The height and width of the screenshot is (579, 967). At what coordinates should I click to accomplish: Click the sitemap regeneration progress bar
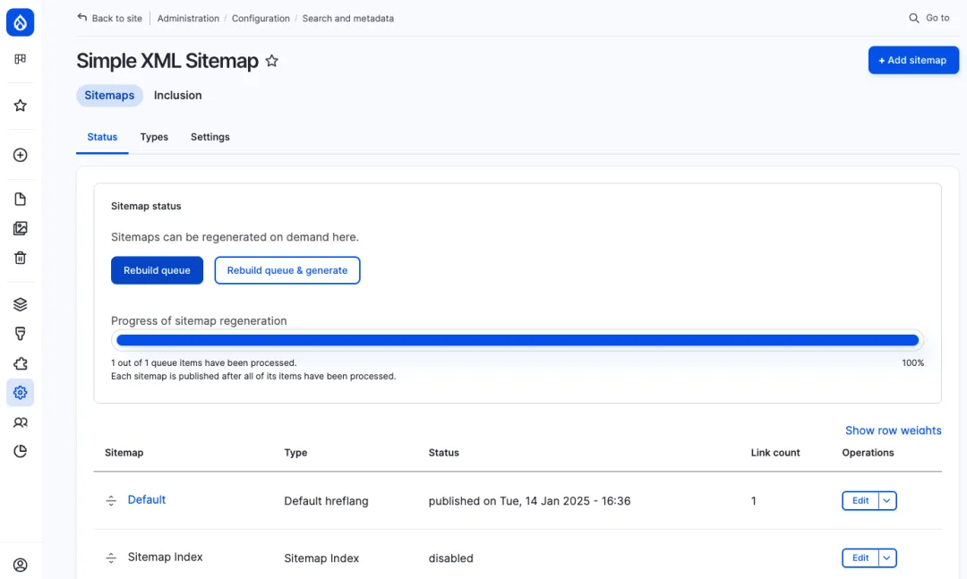[x=516, y=340]
